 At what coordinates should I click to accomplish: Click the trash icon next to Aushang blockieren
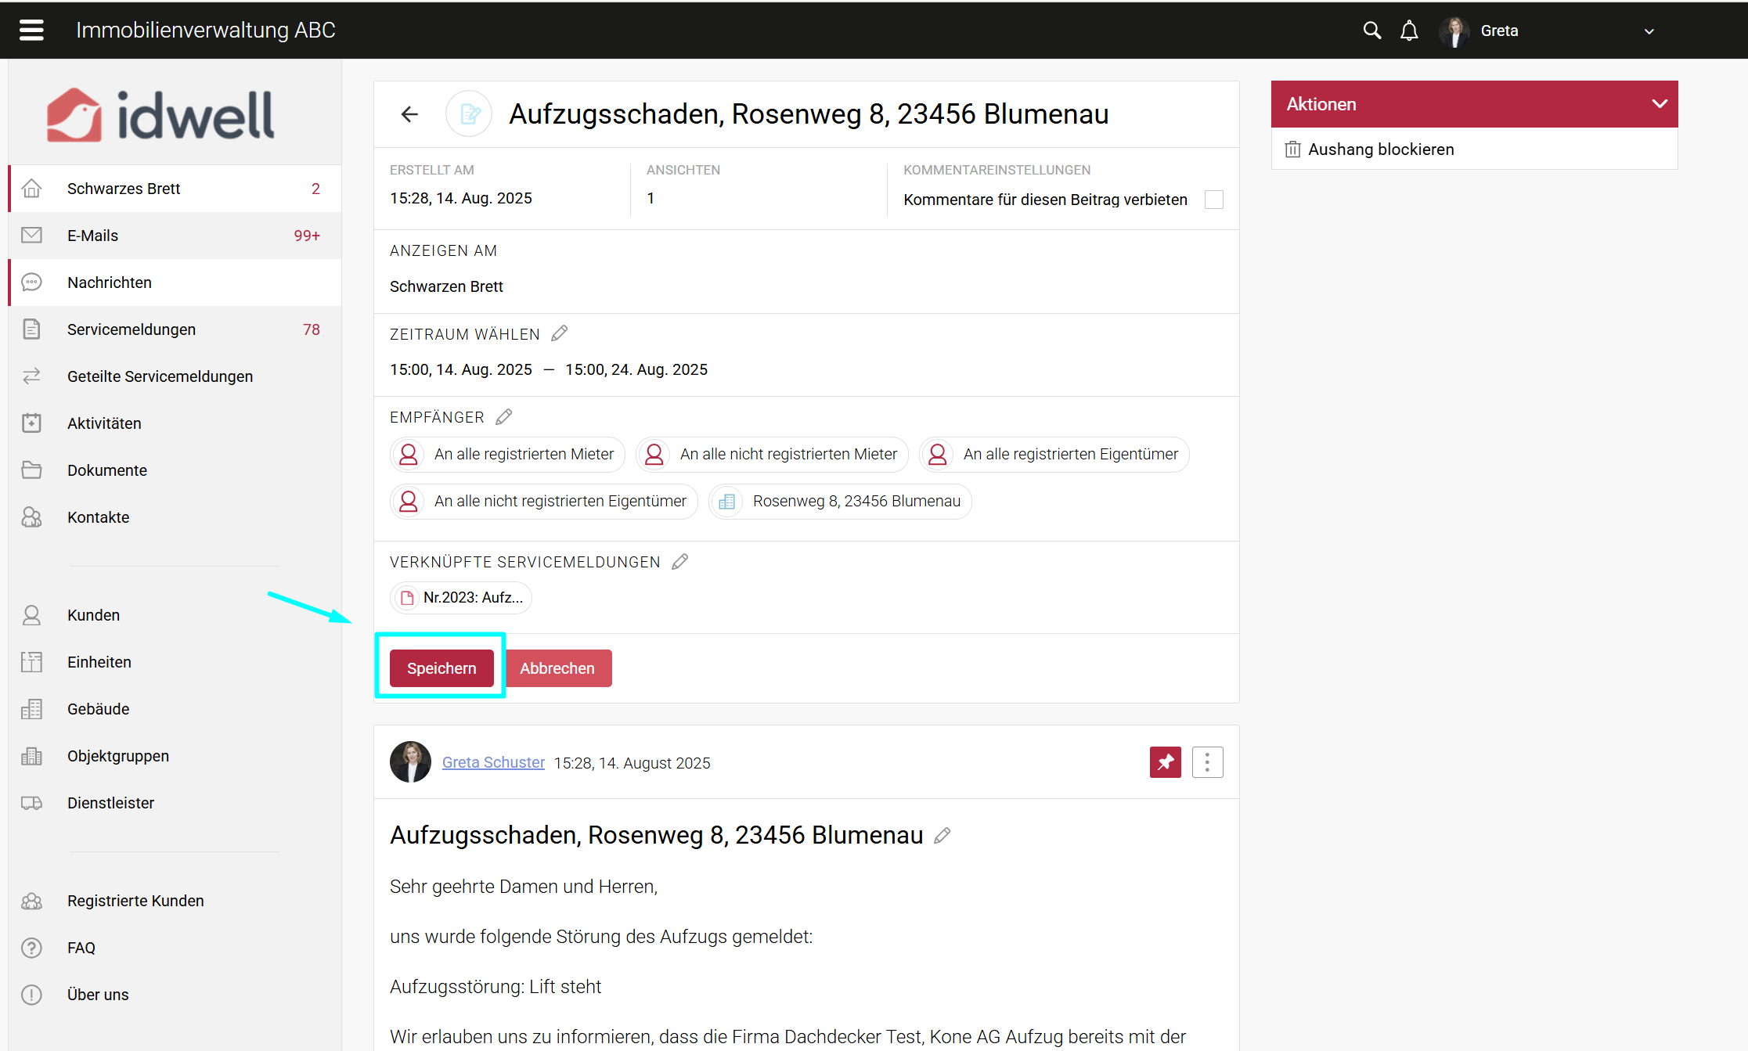(x=1292, y=149)
